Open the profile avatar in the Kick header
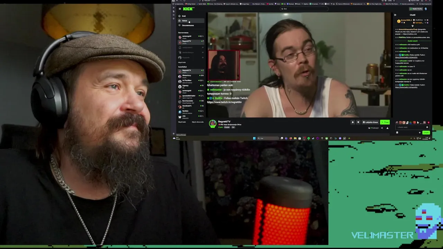 [426, 9]
